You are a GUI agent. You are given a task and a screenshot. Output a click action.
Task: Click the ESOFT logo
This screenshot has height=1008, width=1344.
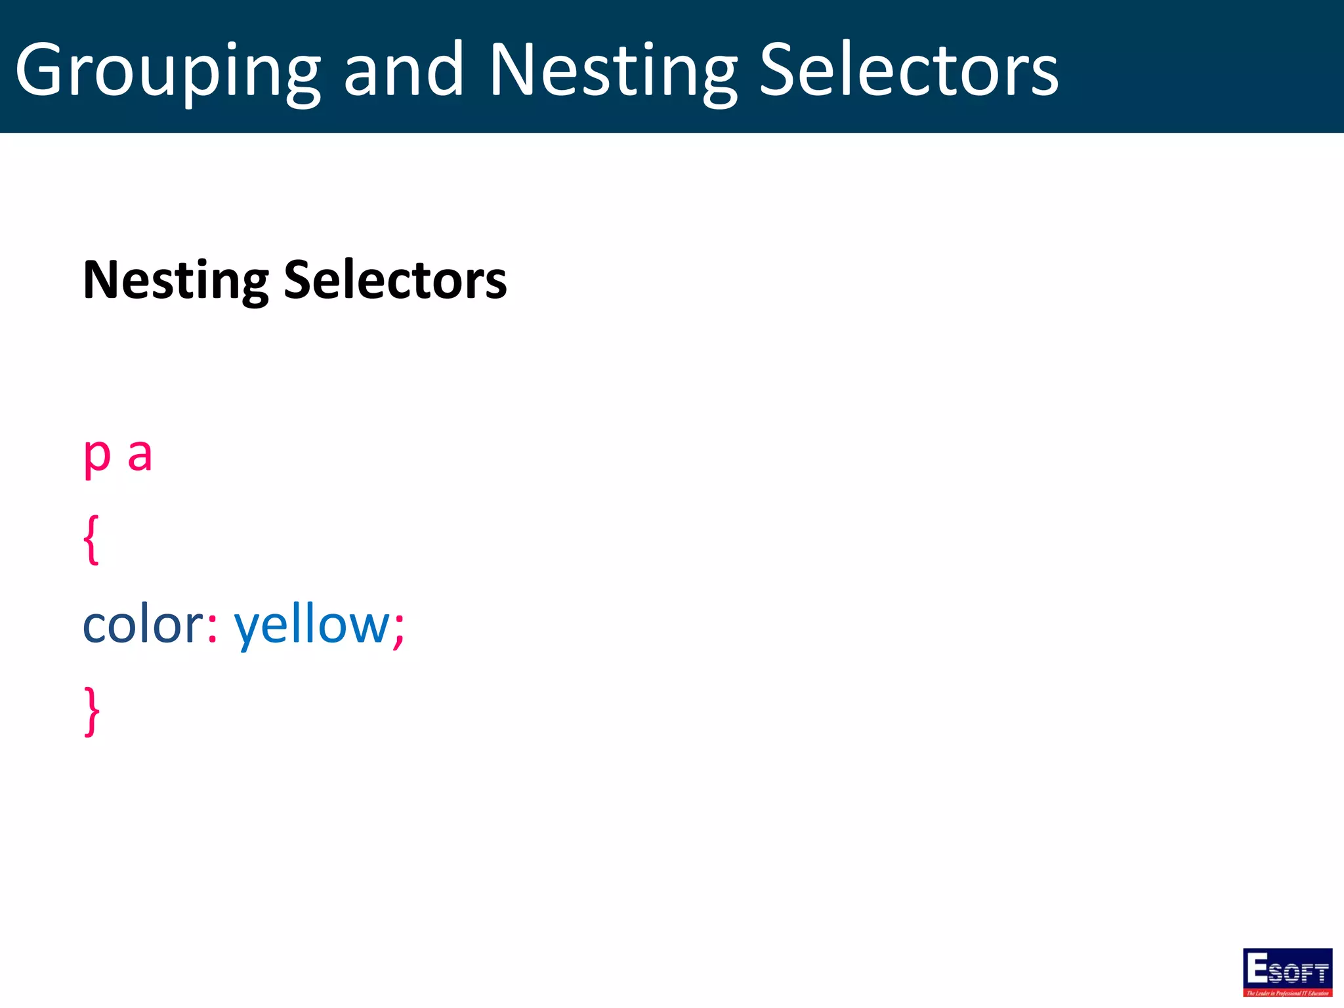pyautogui.click(x=1287, y=973)
